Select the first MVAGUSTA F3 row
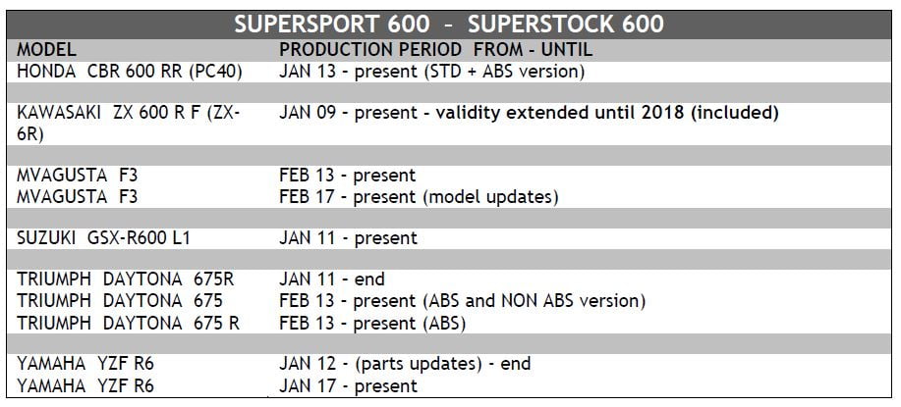The height and width of the screenshot is (407, 901). (81, 176)
